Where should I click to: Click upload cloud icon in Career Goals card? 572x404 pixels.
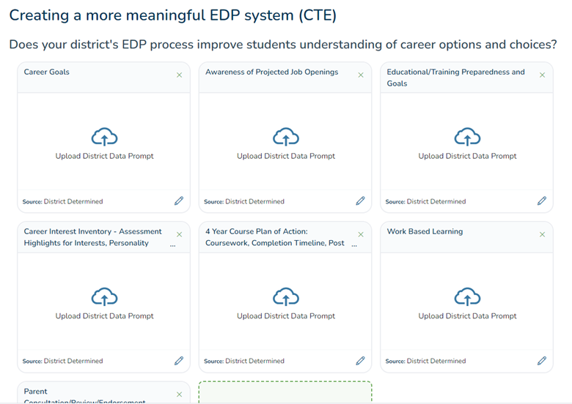tap(104, 137)
